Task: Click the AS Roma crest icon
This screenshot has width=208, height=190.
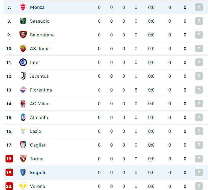Action: [x=23, y=48]
